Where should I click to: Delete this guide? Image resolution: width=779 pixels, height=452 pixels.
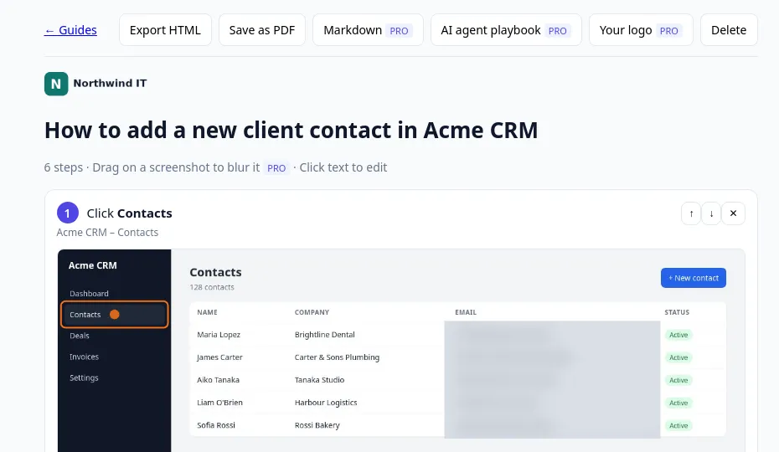[x=729, y=30]
